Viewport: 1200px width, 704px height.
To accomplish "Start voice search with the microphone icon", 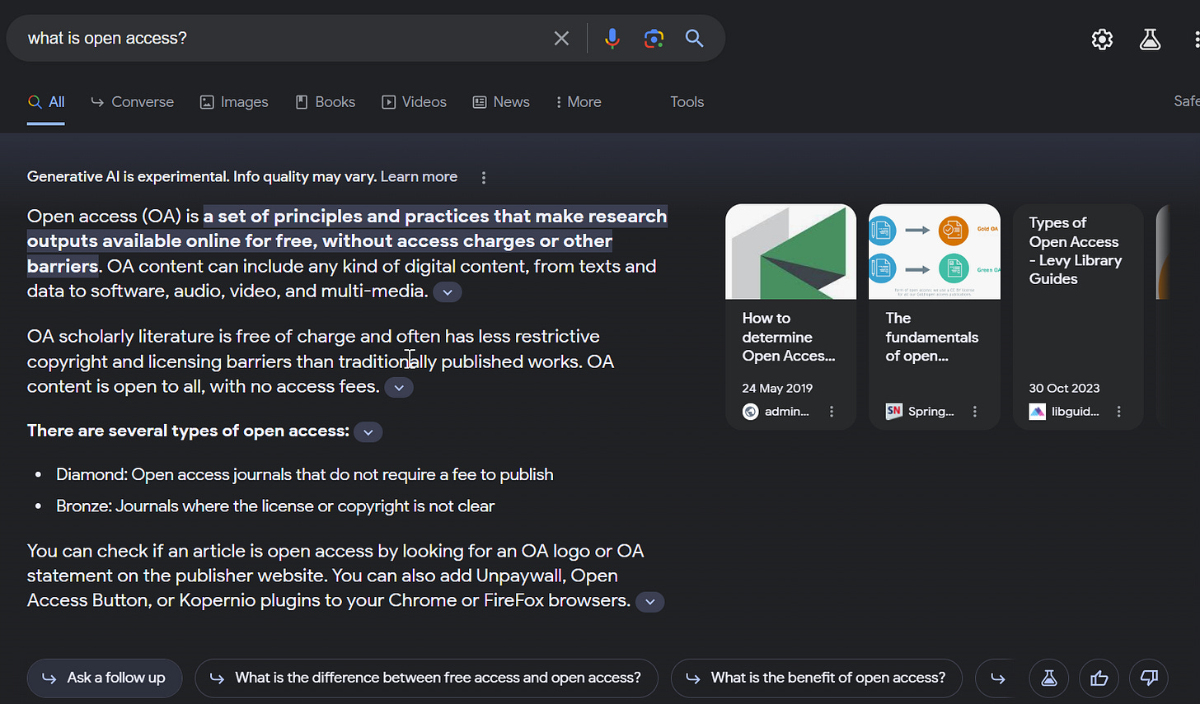I will (612, 39).
